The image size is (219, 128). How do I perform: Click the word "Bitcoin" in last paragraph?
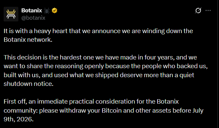pyautogui.click(x=112, y=111)
